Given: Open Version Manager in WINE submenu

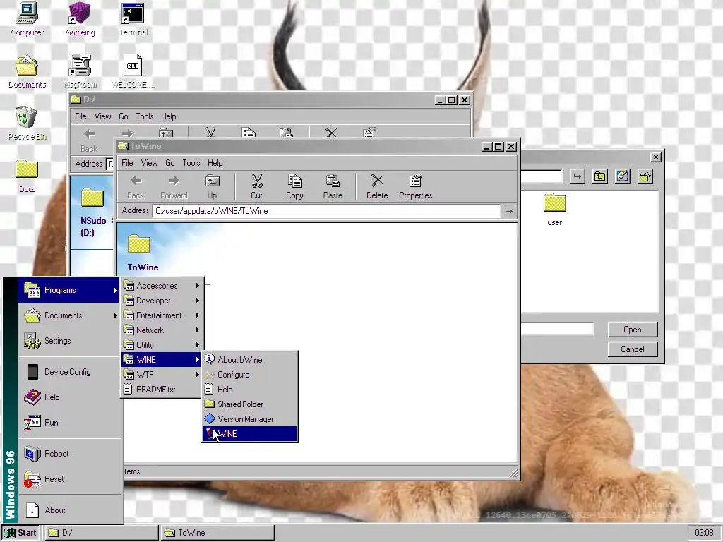Looking at the screenshot, I should click(249, 419).
